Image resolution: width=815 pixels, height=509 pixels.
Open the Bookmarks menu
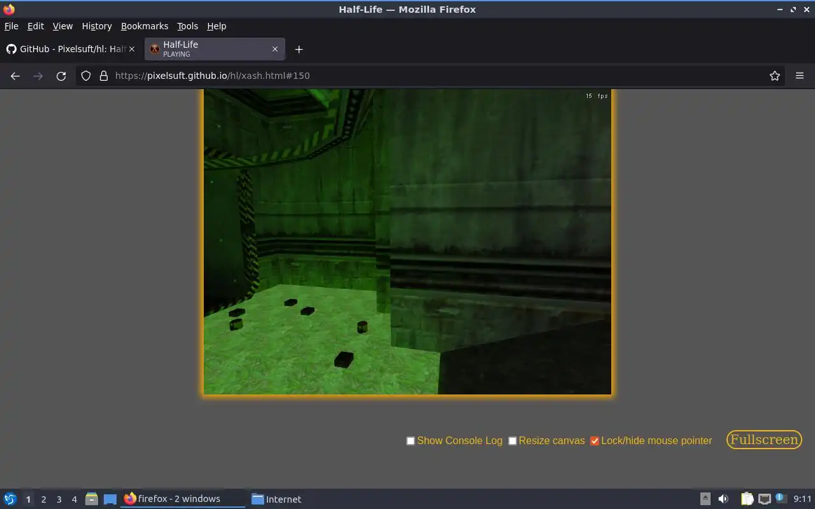145,26
